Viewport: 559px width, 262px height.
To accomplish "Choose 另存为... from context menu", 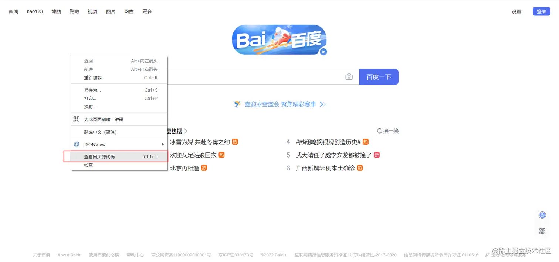I will coord(119,90).
